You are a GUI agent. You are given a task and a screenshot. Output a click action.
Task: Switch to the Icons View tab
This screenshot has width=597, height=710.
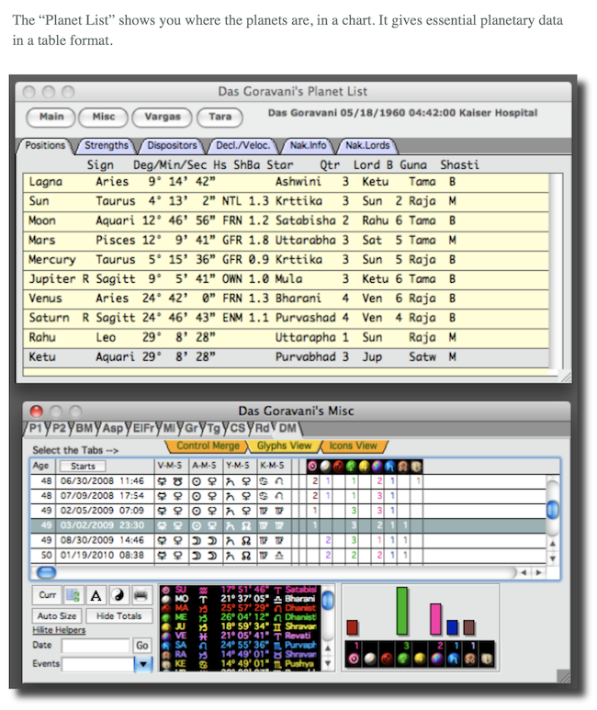(x=353, y=445)
